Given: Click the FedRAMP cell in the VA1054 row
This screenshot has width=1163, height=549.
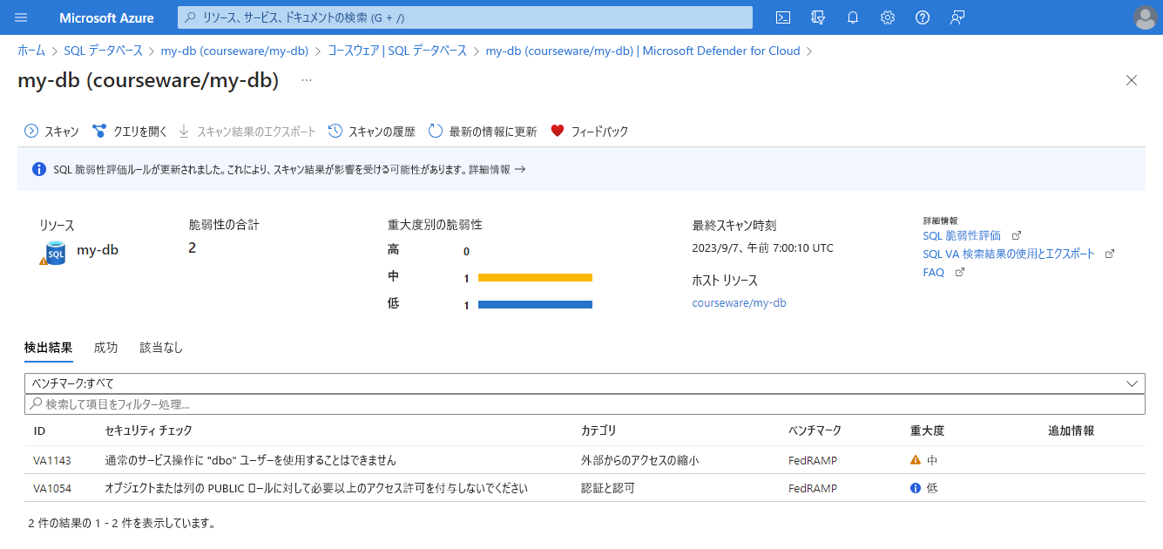Looking at the screenshot, I should (x=813, y=488).
